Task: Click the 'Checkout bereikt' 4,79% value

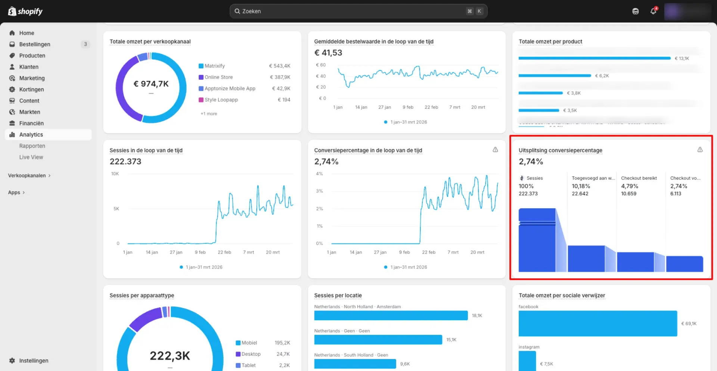Action: 630,186
